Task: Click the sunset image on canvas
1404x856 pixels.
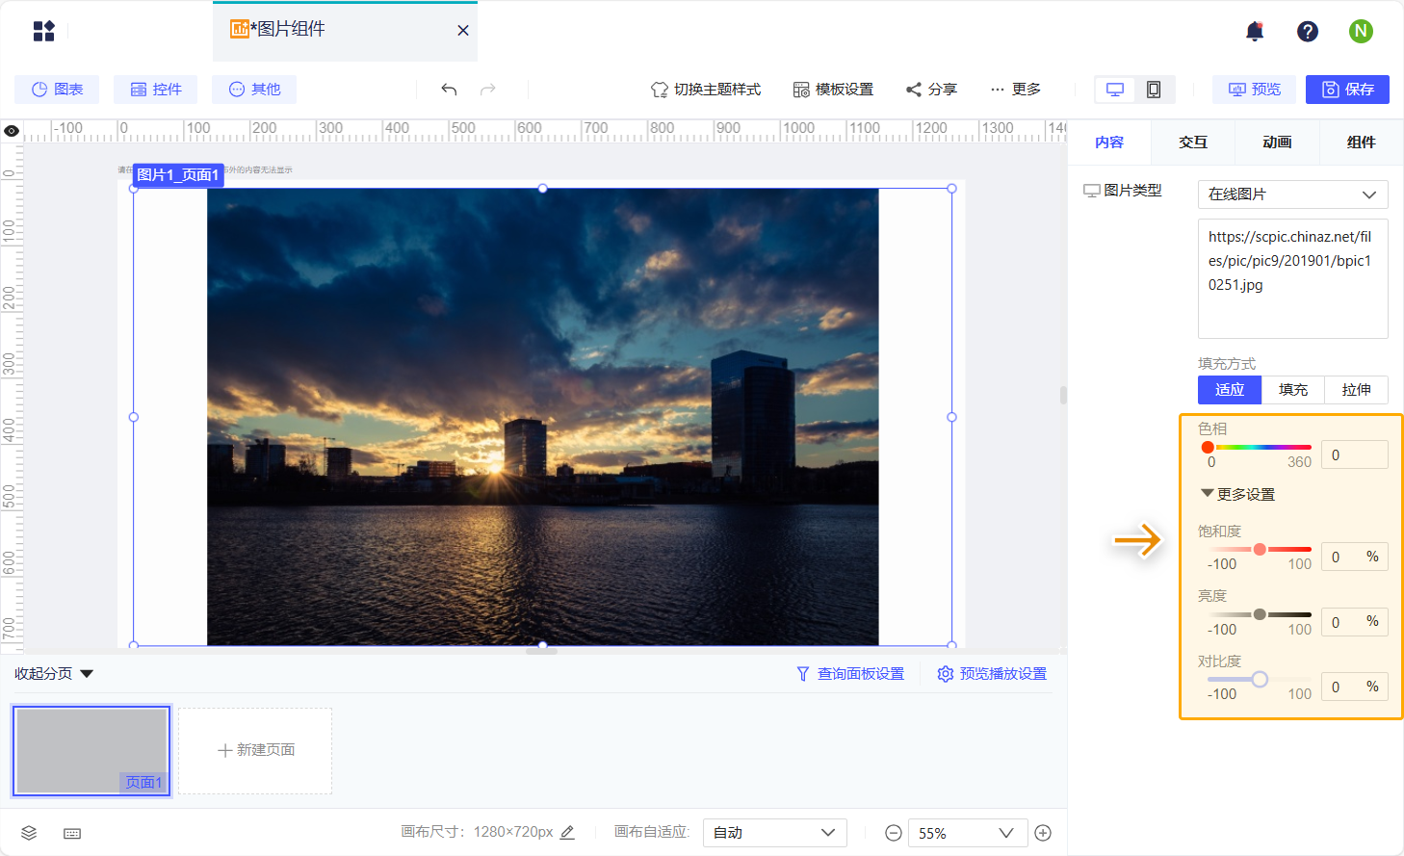Action: point(543,417)
